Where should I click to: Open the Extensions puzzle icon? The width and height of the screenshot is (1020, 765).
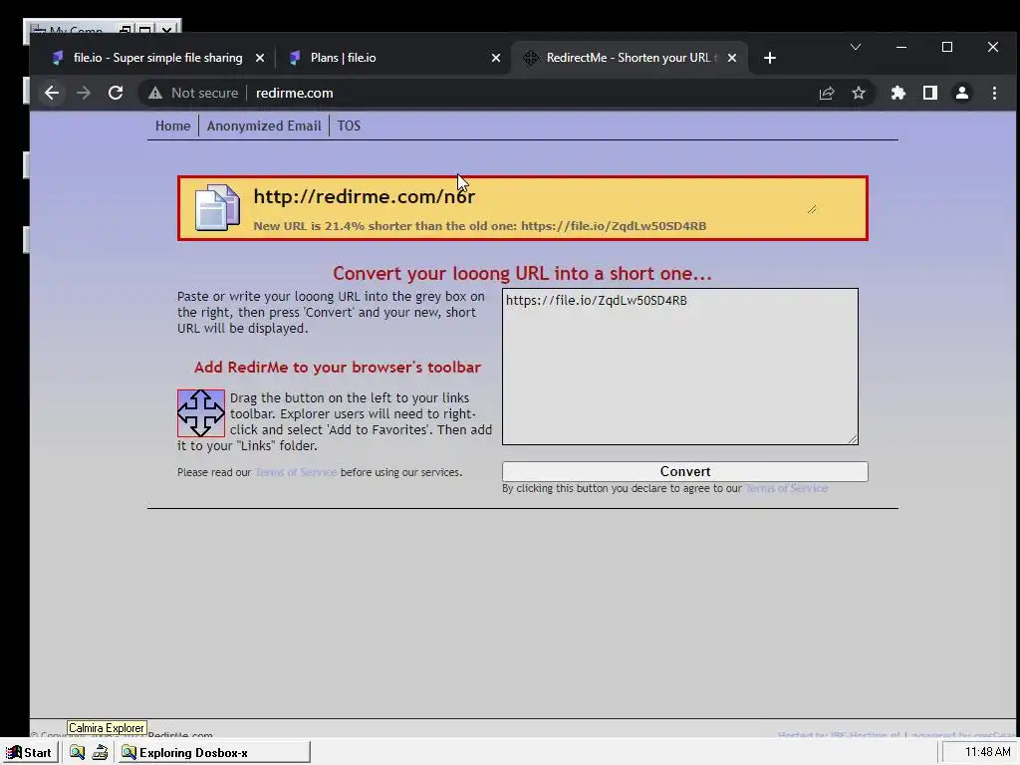(898, 93)
